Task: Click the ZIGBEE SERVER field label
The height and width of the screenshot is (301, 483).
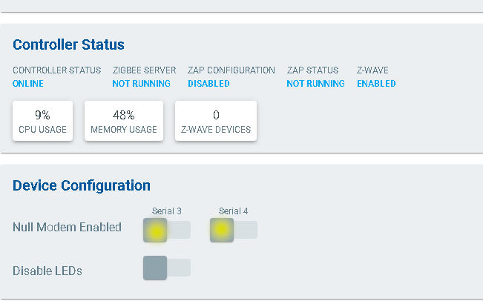Action: click(144, 70)
